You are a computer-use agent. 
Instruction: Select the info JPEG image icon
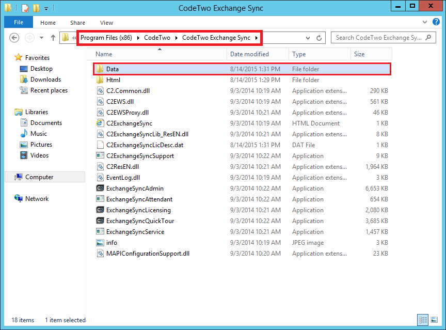[100, 243]
